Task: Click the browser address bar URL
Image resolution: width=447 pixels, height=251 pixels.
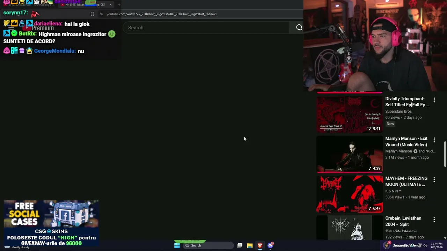Action: click(161, 14)
